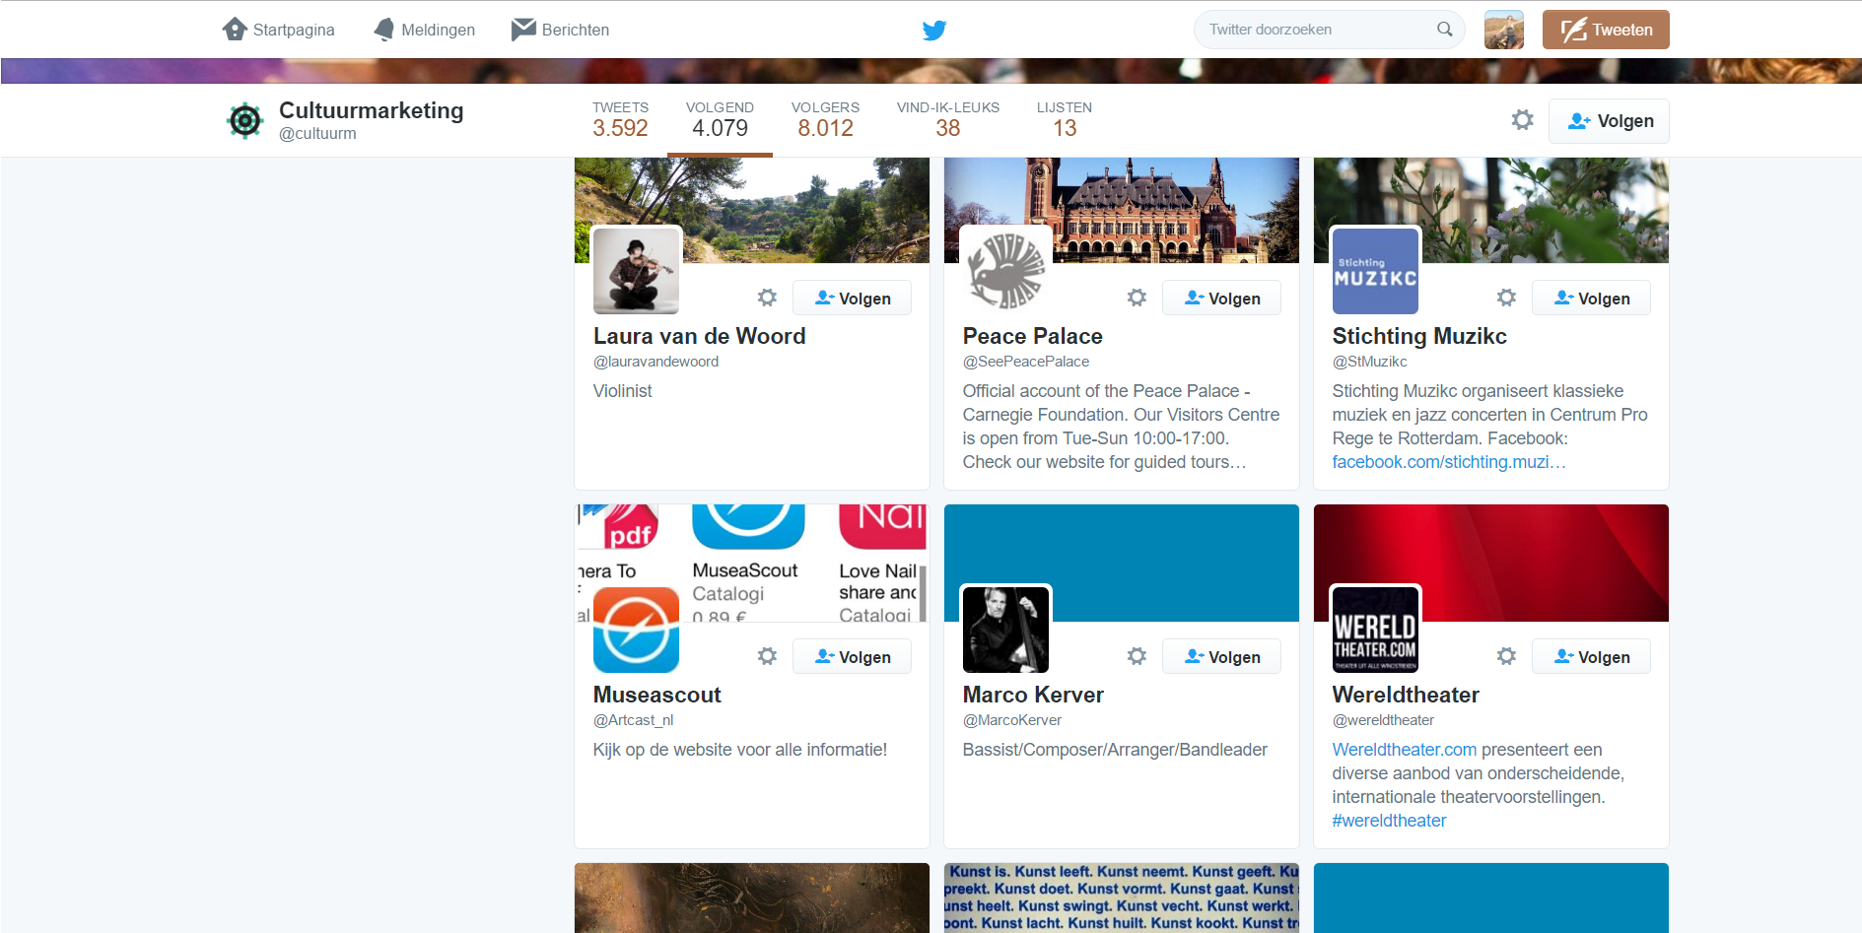The image size is (1862, 933).
Task: Follow Marco Kerver
Action: pyautogui.click(x=1221, y=656)
